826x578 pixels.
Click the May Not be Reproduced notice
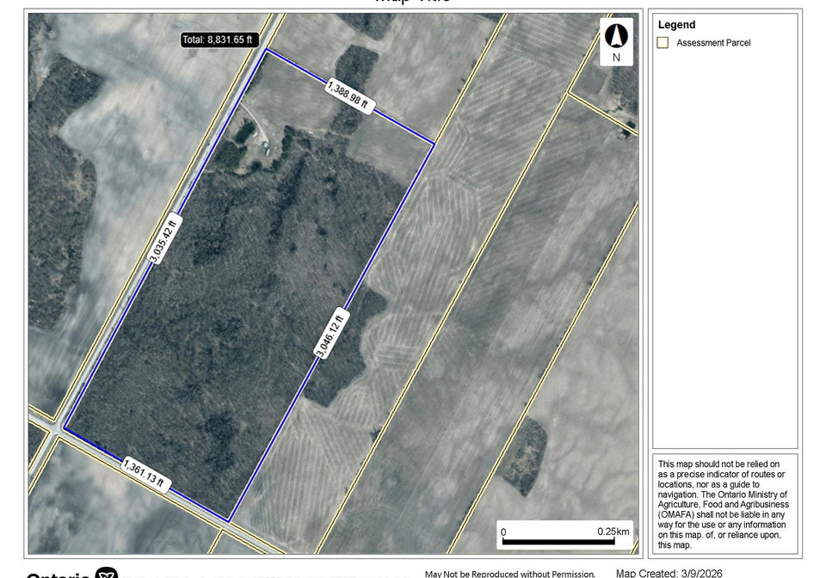[510, 574]
